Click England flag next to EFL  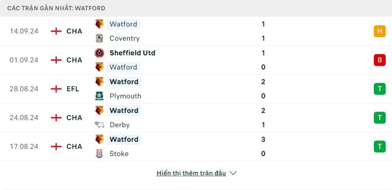click(56, 89)
